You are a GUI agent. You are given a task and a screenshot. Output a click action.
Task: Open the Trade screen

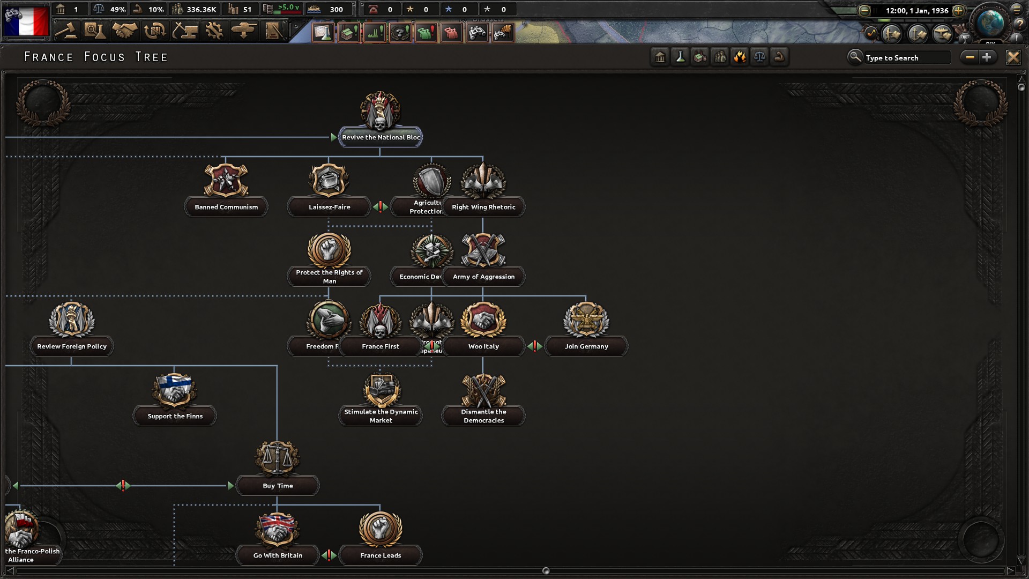[x=155, y=31]
